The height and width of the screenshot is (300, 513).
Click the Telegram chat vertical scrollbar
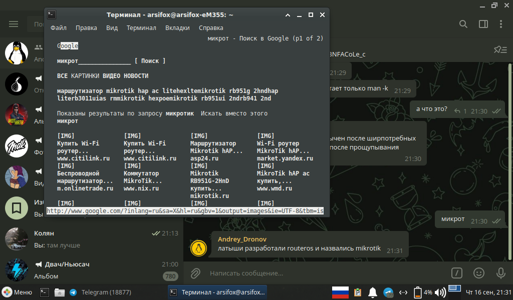509,161
